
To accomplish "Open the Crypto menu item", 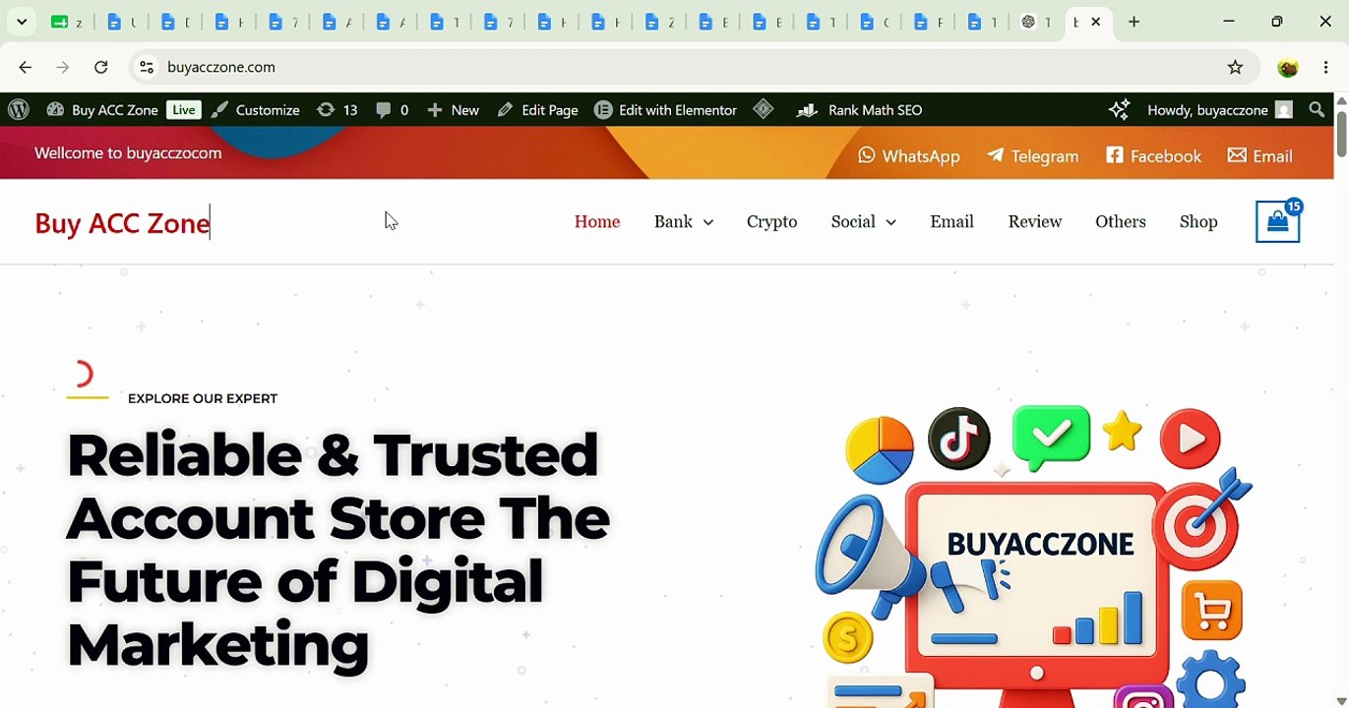I will (772, 221).
